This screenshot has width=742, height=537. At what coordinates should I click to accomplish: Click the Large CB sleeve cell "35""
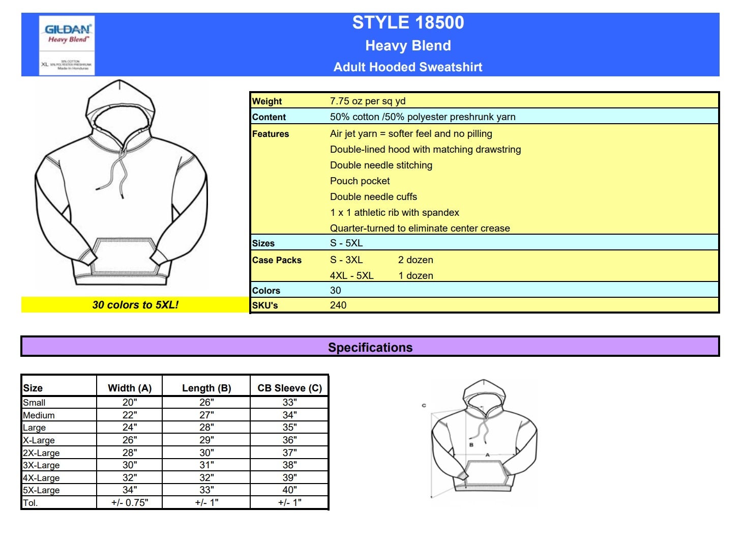pos(290,427)
